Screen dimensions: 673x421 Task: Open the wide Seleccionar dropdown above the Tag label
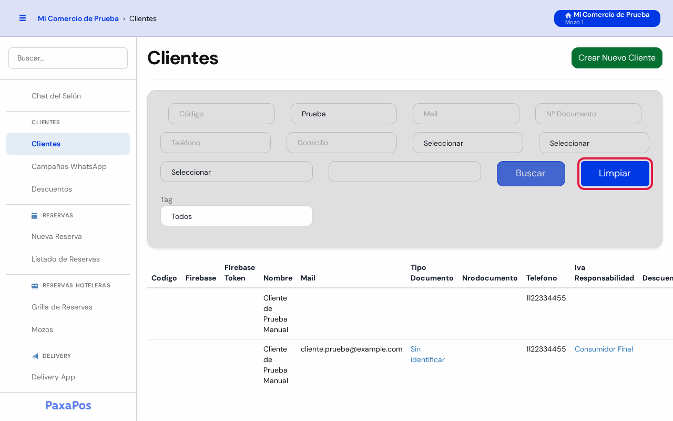pos(237,172)
